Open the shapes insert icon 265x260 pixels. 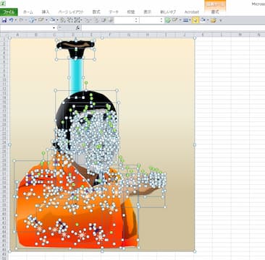click(x=32, y=20)
